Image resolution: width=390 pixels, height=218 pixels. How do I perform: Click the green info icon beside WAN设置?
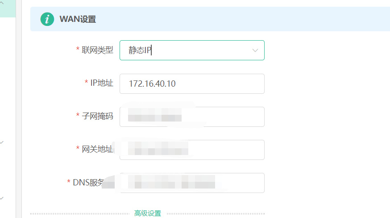point(47,19)
